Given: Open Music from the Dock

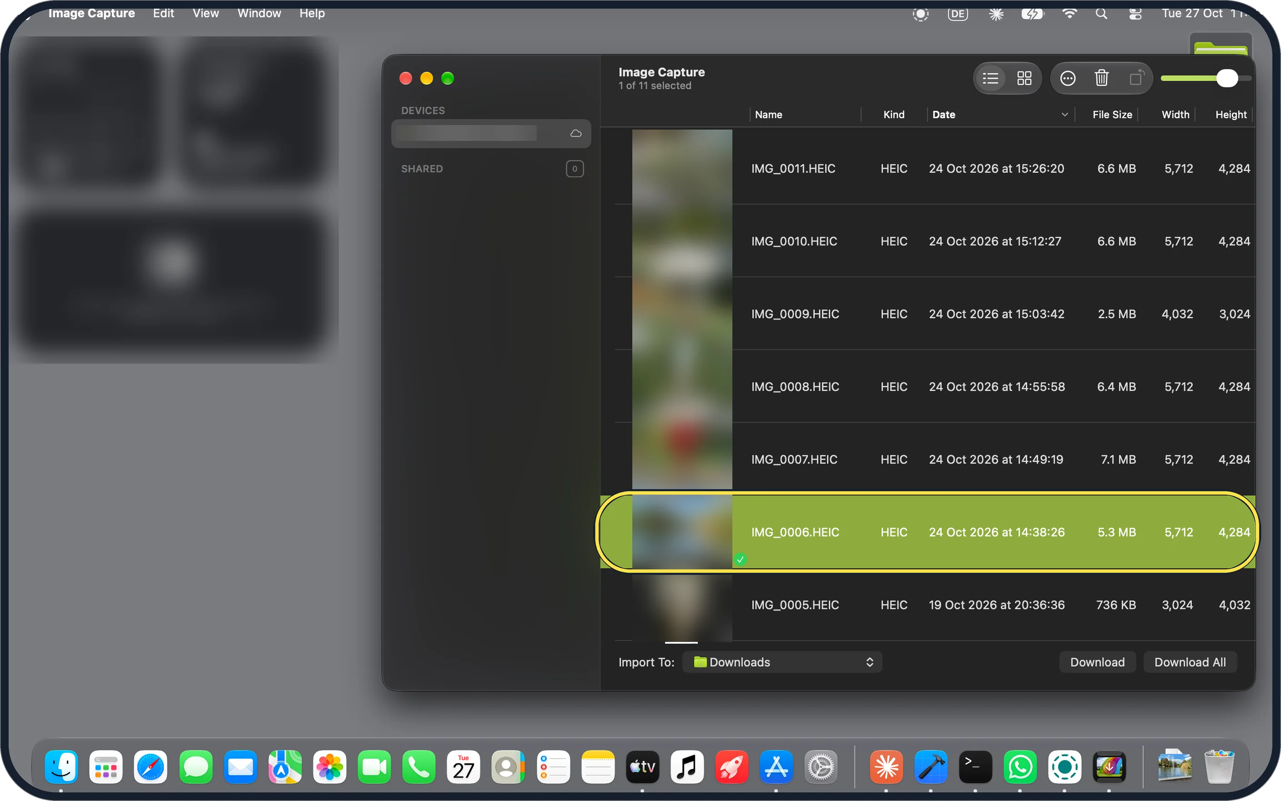Looking at the screenshot, I should pos(687,767).
